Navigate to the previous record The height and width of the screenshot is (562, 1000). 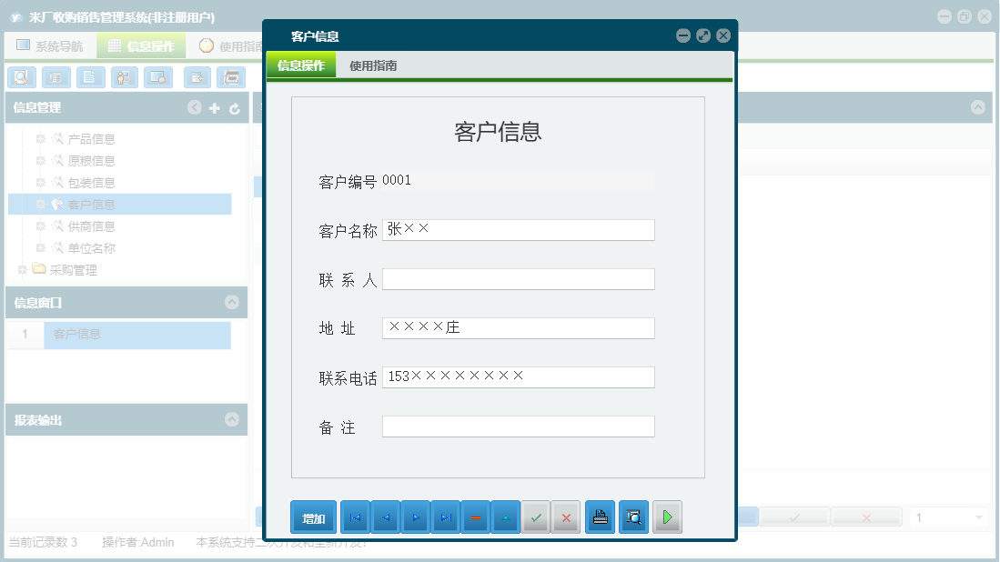385,517
